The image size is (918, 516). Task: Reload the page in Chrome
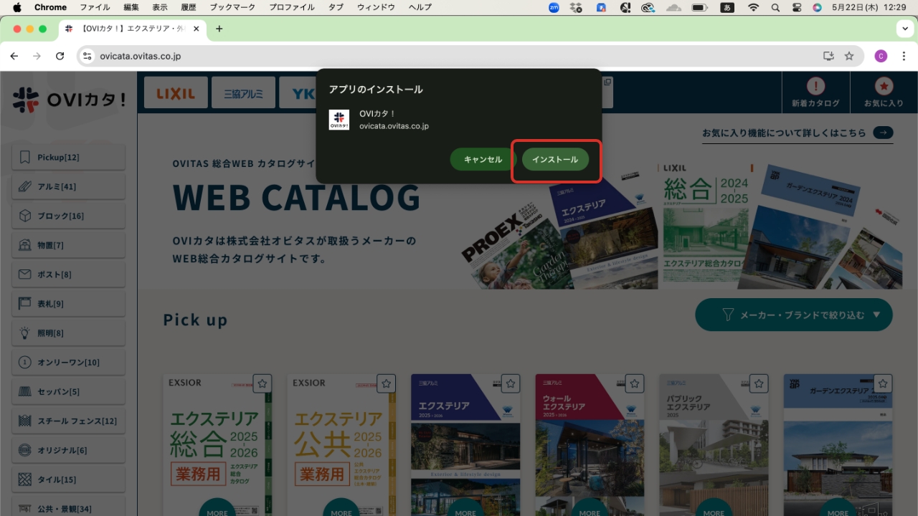(x=60, y=56)
